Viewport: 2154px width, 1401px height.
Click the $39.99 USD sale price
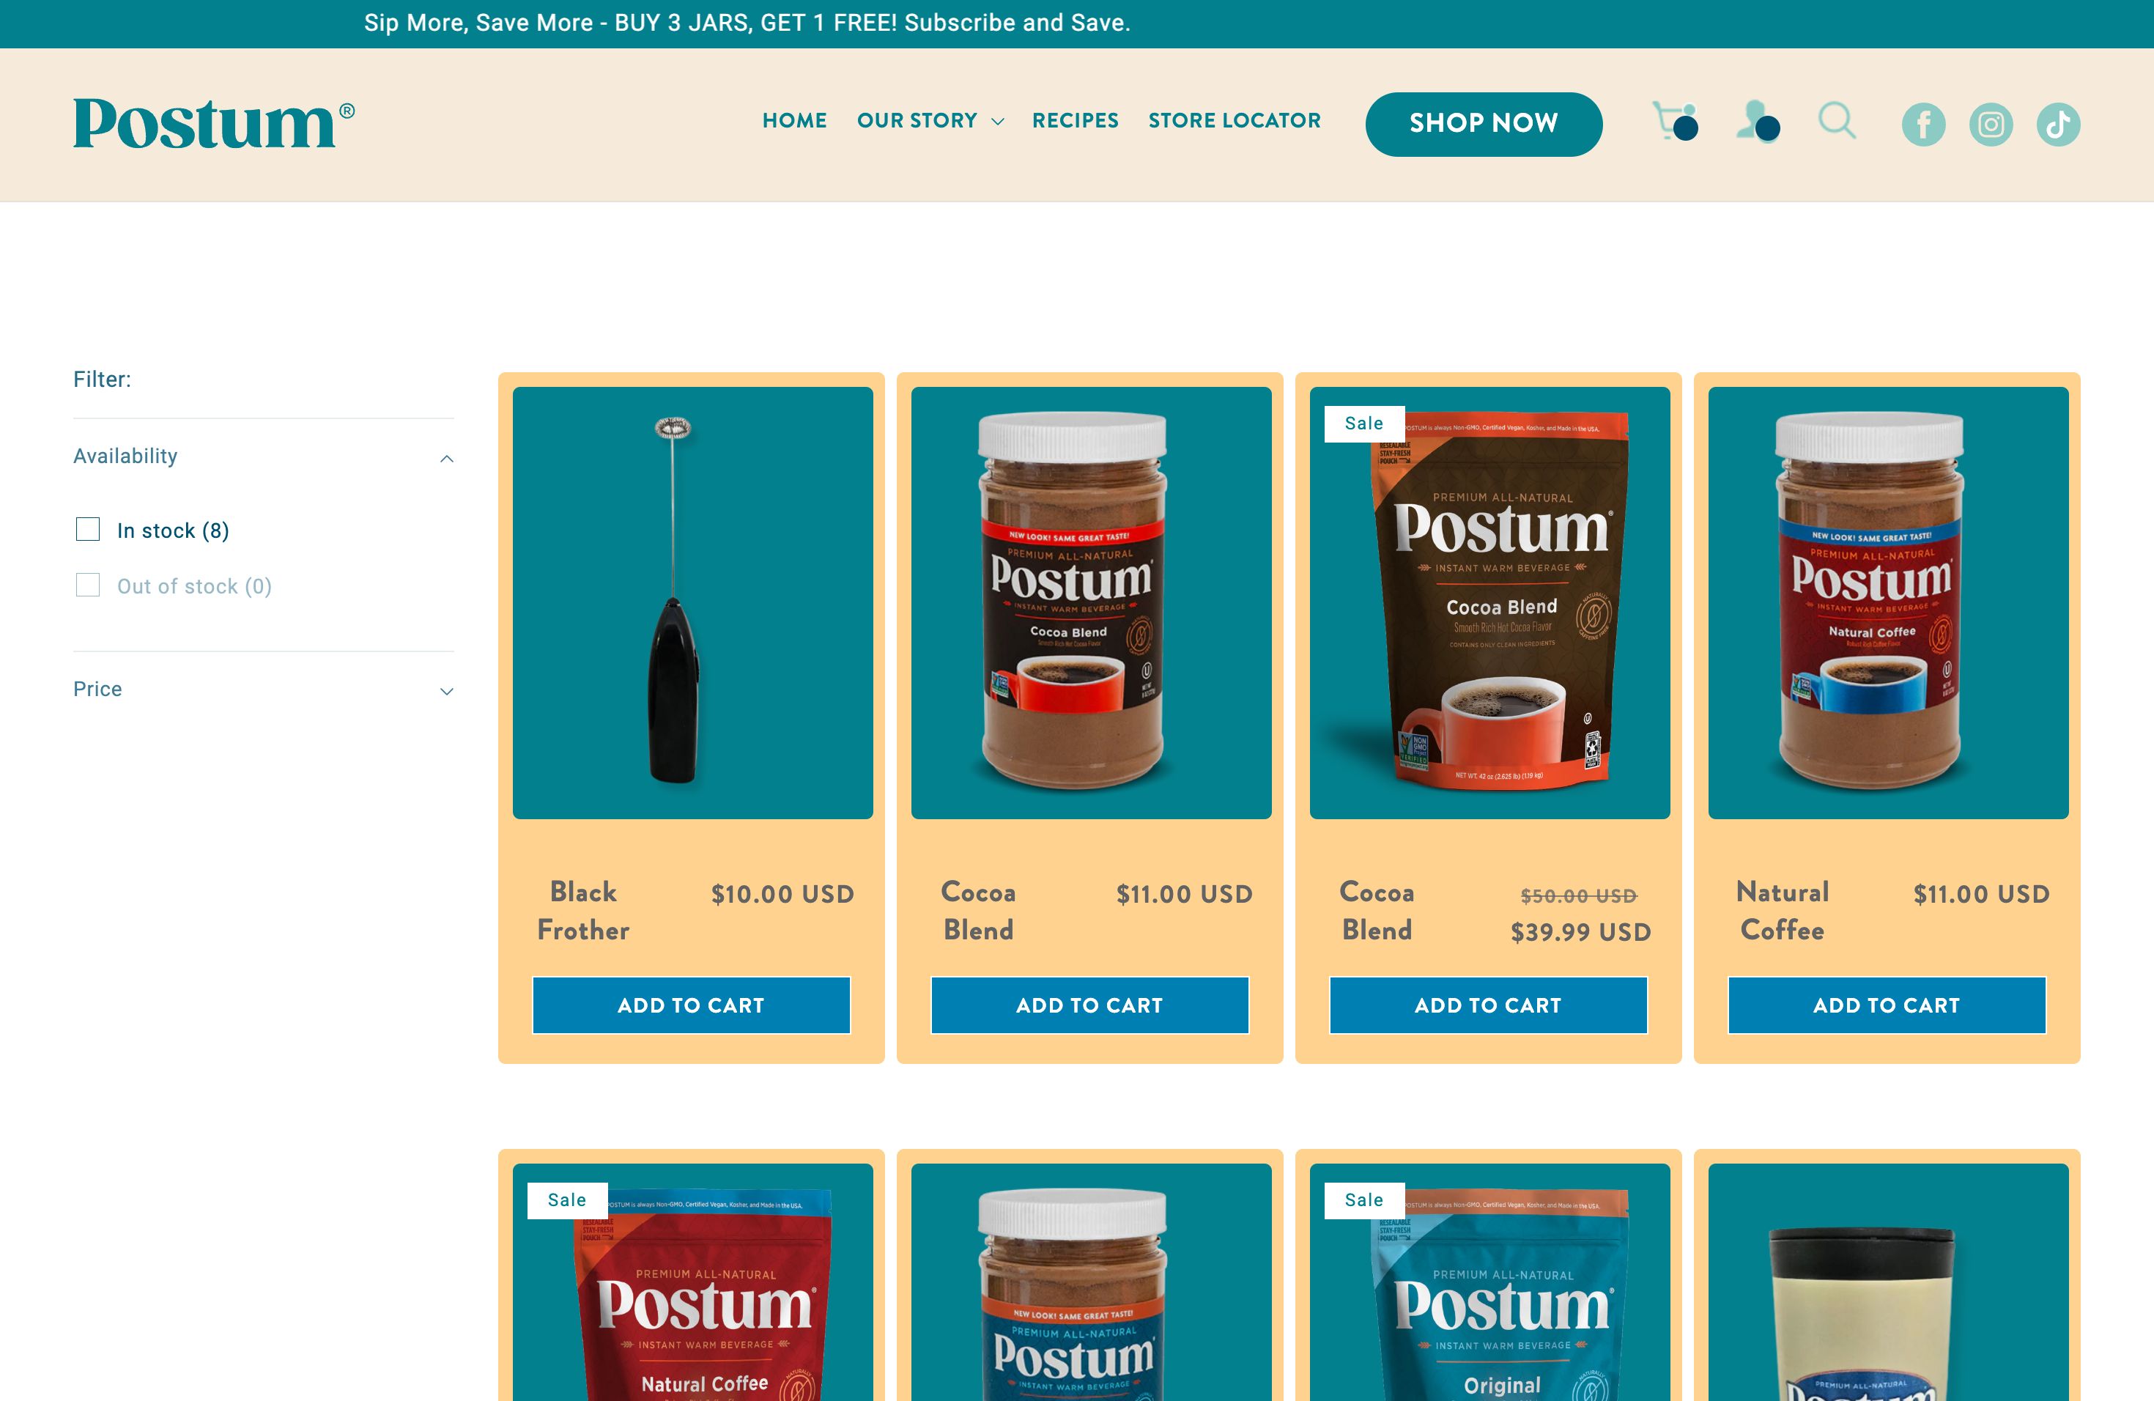pyautogui.click(x=1580, y=932)
